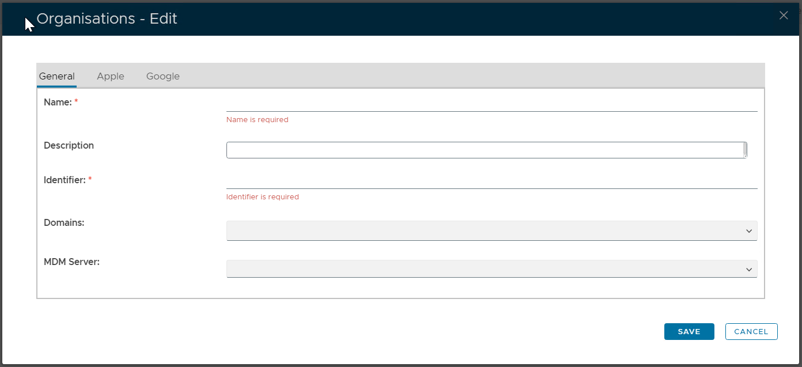Click the 'MDM Server:' field label
Screen dimensions: 802x367
click(x=71, y=262)
